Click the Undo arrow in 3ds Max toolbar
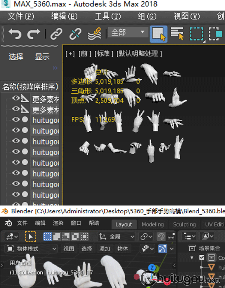The image size is (225, 288). coord(15,34)
